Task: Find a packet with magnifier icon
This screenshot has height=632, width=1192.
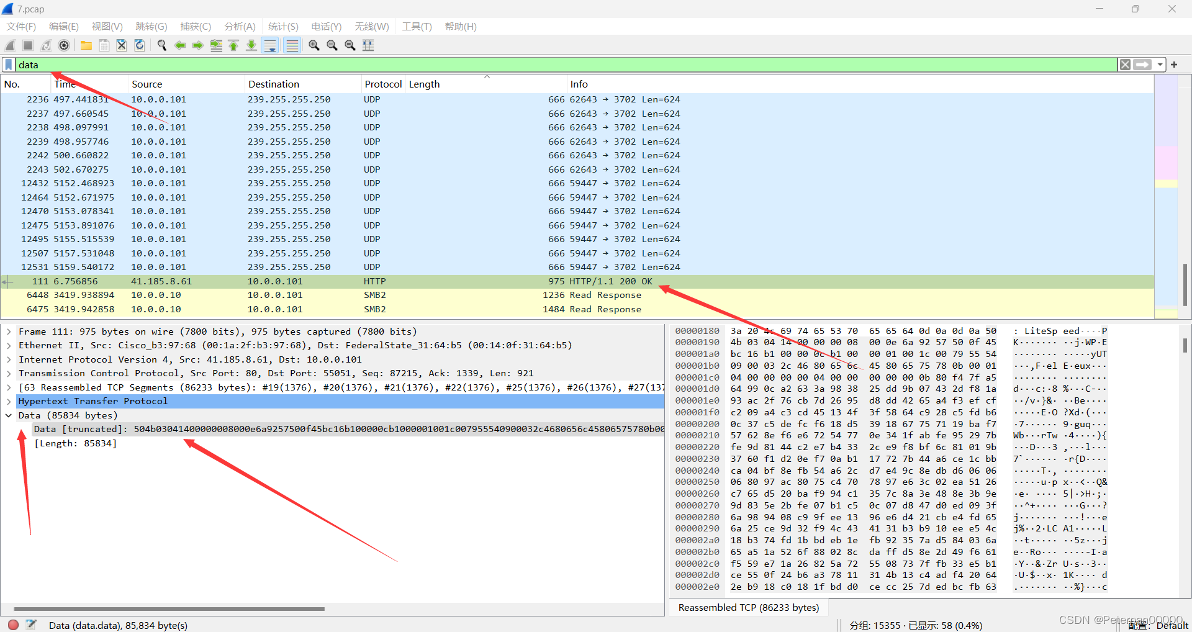Action: pos(162,45)
